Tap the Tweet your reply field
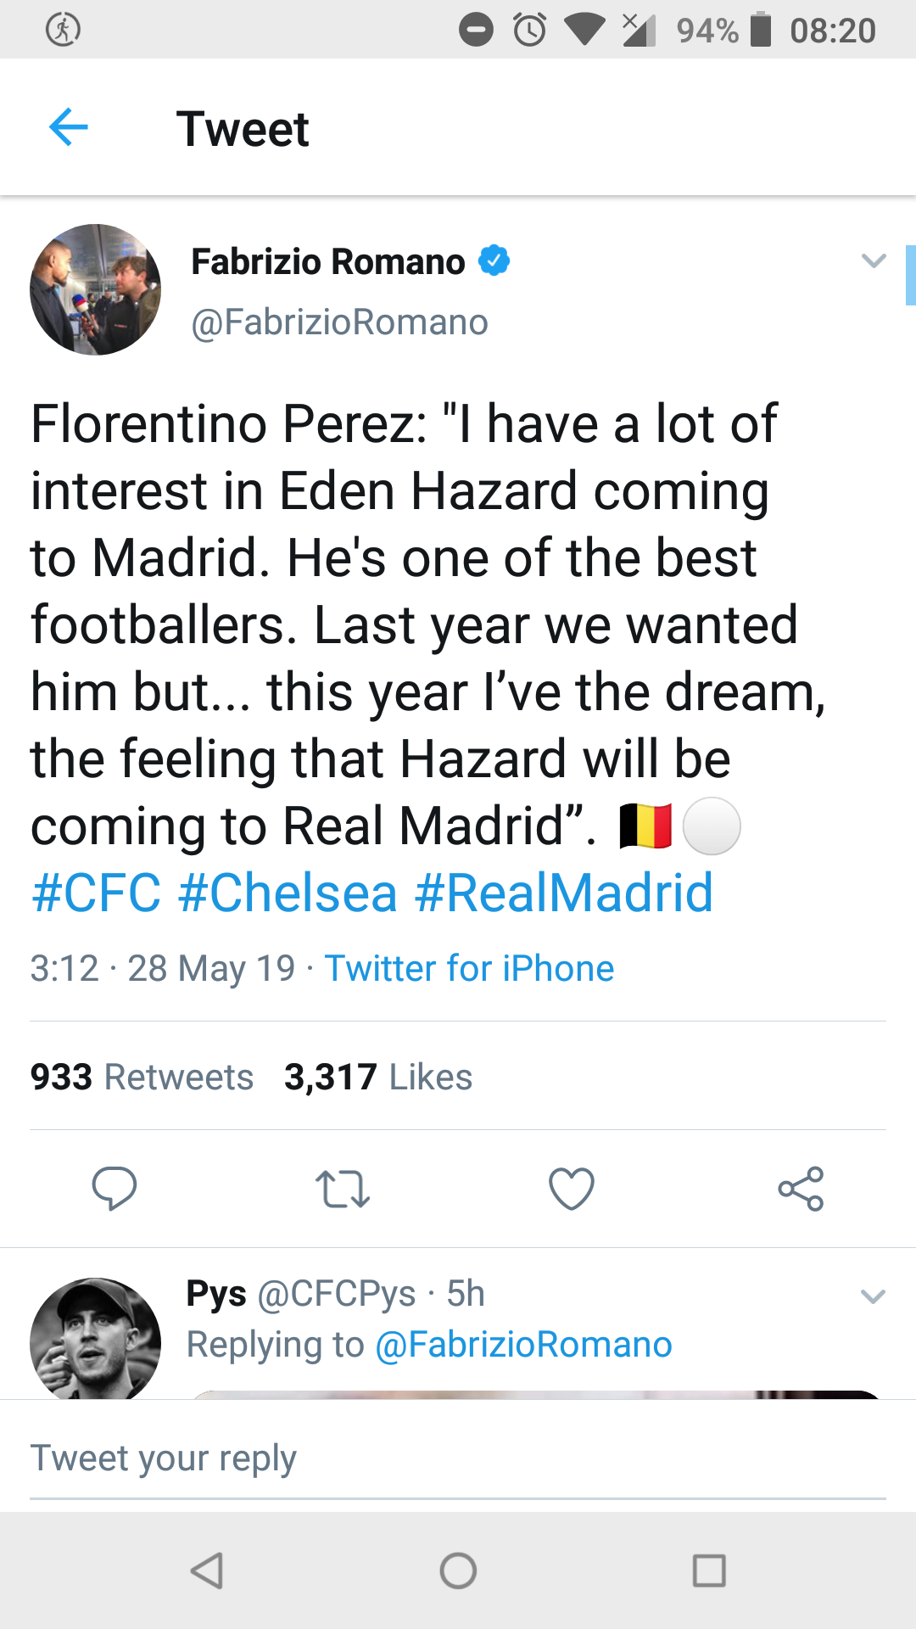The height and width of the screenshot is (1629, 916). pyautogui.click(x=458, y=1458)
